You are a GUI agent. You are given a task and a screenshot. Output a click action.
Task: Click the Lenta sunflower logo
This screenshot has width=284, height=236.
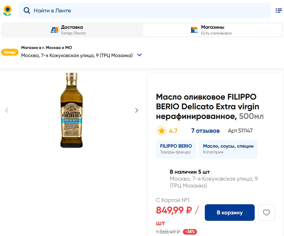pyautogui.click(x=7, y=11)
